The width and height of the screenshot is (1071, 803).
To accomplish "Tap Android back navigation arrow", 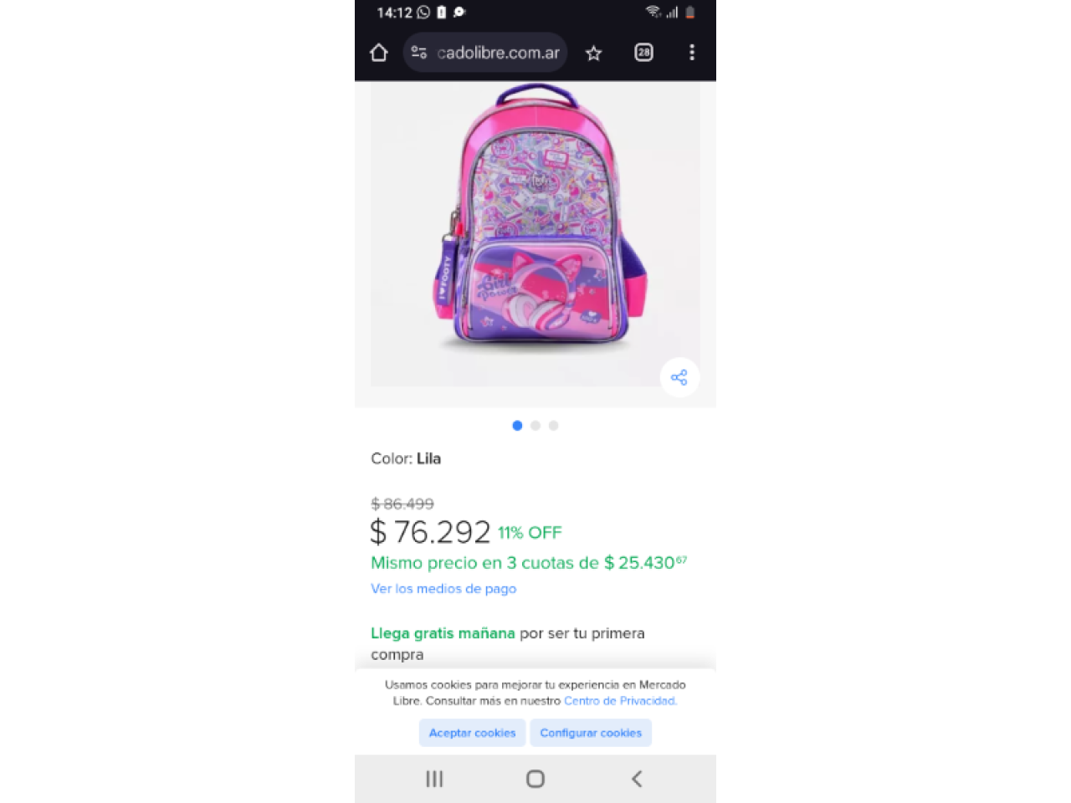I will [637, 779].
